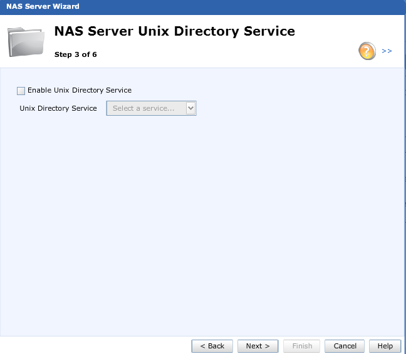
Task: Cancel the NAS Server Wizard
Action: coord(345,346)
